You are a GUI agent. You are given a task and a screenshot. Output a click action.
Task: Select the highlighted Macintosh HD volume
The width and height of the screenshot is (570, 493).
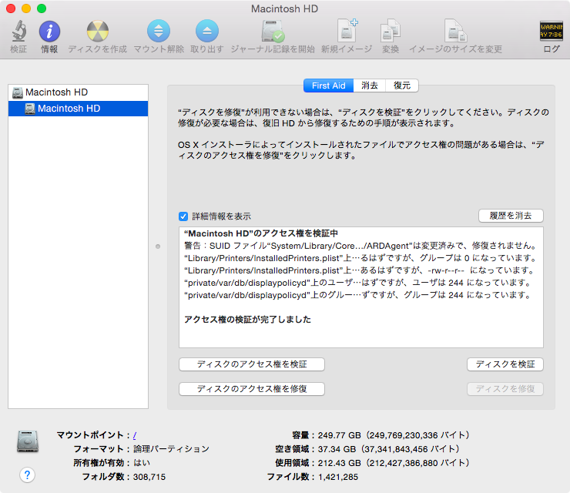[x=78, y=109]
